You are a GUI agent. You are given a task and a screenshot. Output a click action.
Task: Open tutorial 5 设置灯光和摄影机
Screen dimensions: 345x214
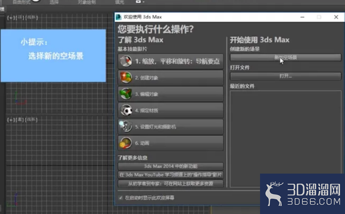tap(170, 126)
